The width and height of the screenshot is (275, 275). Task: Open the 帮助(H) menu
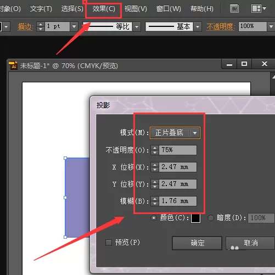202,9
